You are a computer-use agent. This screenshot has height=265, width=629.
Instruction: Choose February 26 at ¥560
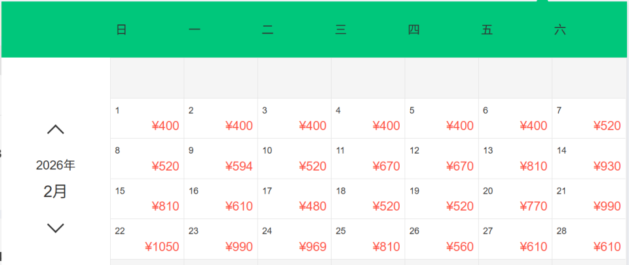[x=442, y=239]
